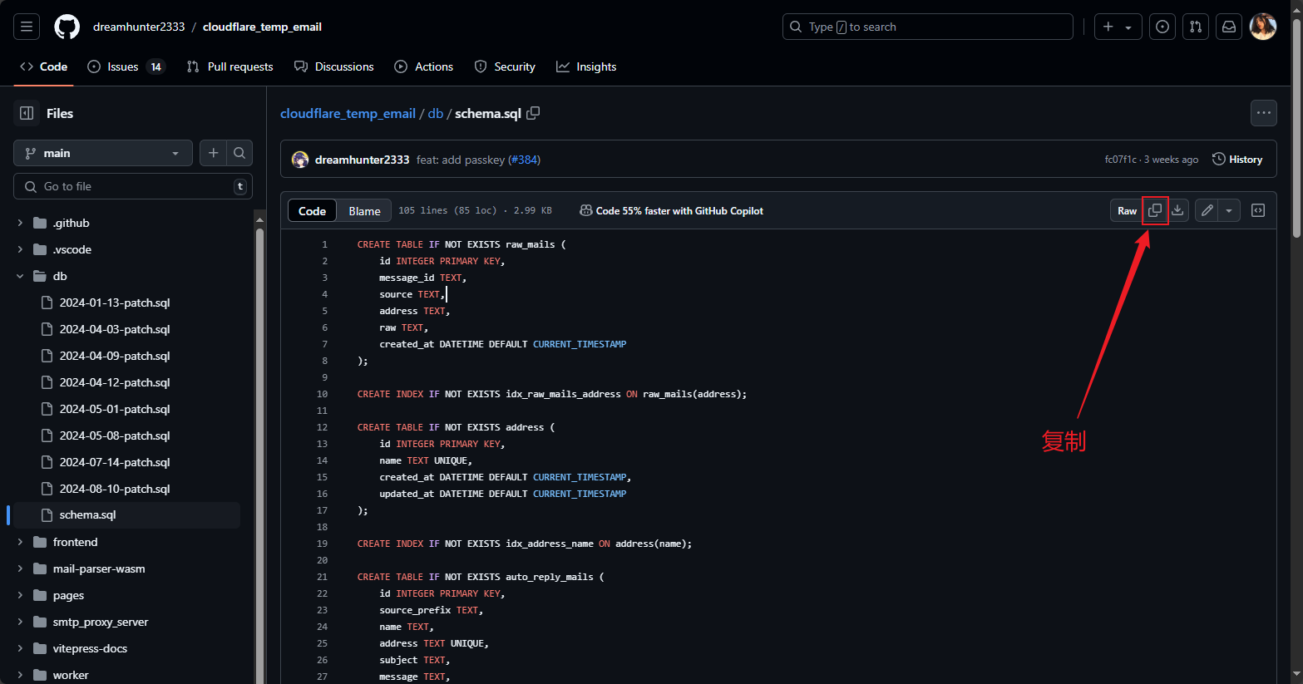Open edit options dropdown arrow
Screen dimensions: 1303x684
tap(1229, 211)
